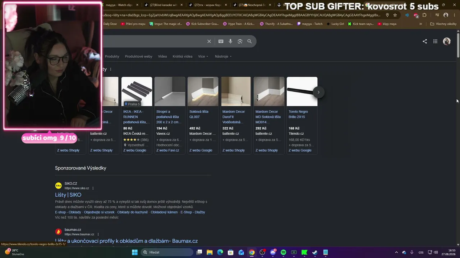Open the Chrome extensions puzzle icon
Viewport: 460px width, 258px height.
(x=424, y=15)
